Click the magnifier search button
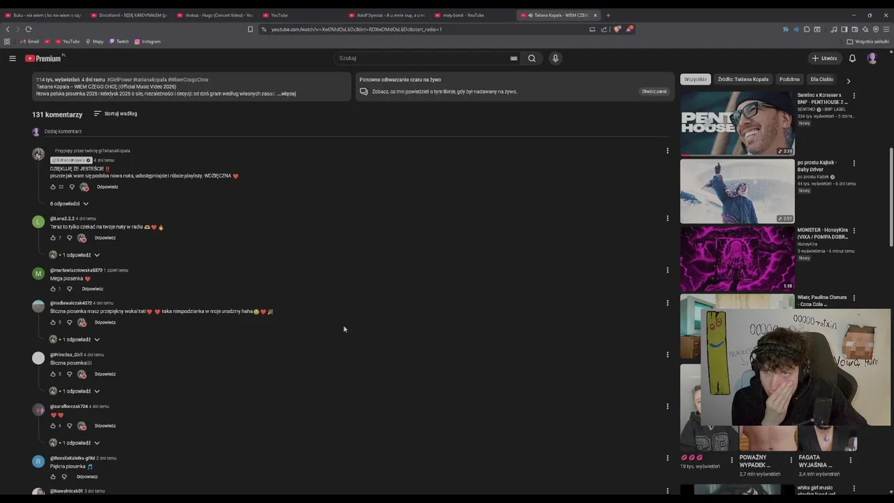The height and width of the screenshot is (503, 894). (x=532, y=58)
